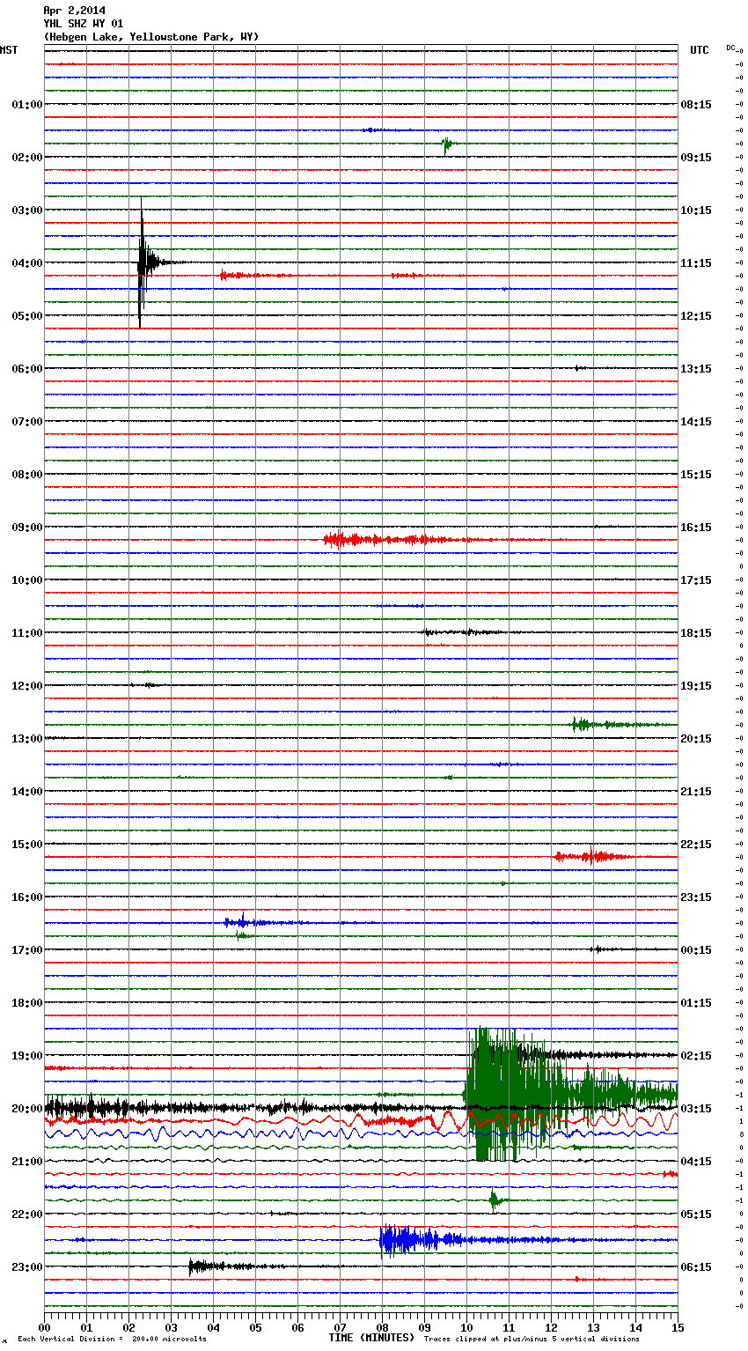The width and height of the screenshot is (748, 1351).
Task: Click the date text "Apr 2,2014"
Action: pos(74,11)
